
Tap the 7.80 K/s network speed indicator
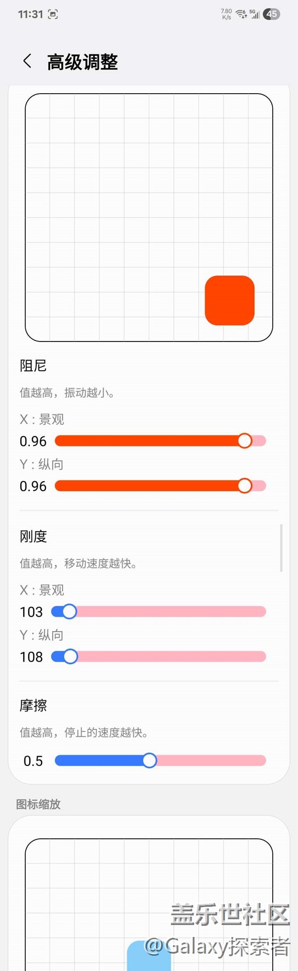point(226,14)
